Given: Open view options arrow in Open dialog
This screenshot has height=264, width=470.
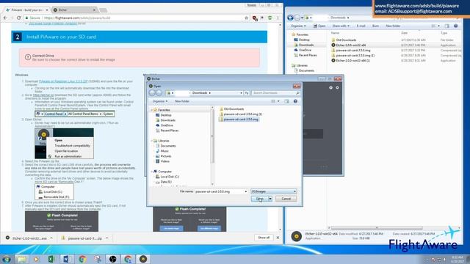Looking at the screenshot, I should (278, 101).
